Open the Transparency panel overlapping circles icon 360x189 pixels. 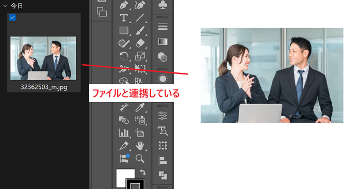click(162, 57)
